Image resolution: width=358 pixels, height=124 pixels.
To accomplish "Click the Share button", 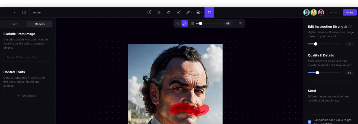I will [350, 12].
